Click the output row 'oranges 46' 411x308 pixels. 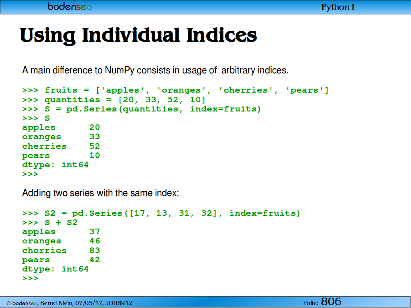pyautogui.click(x=61, y=241)
